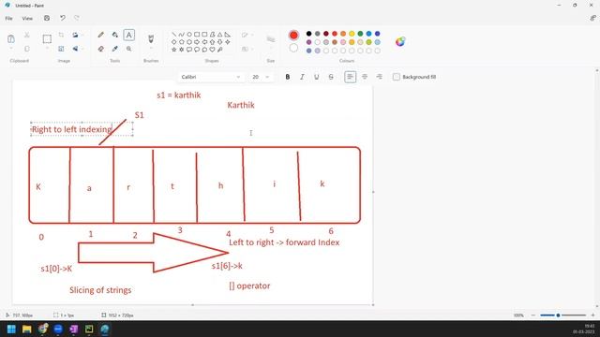The width and height of the screenshot is (600, 337).
Task: Choose the black colour swatch
Action: [x=308, y=34]
